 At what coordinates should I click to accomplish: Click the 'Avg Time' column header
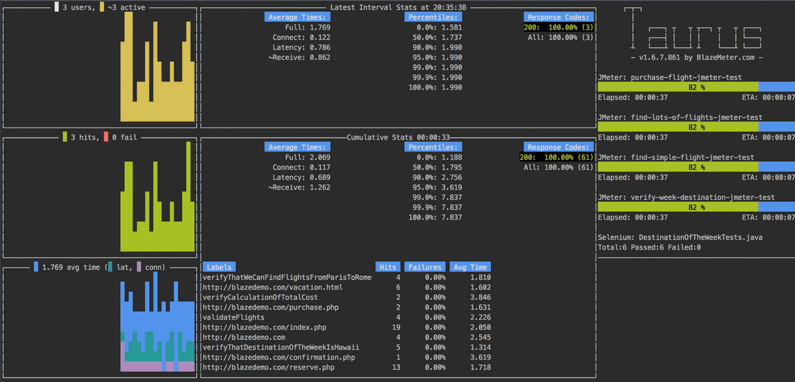(470, 267)
